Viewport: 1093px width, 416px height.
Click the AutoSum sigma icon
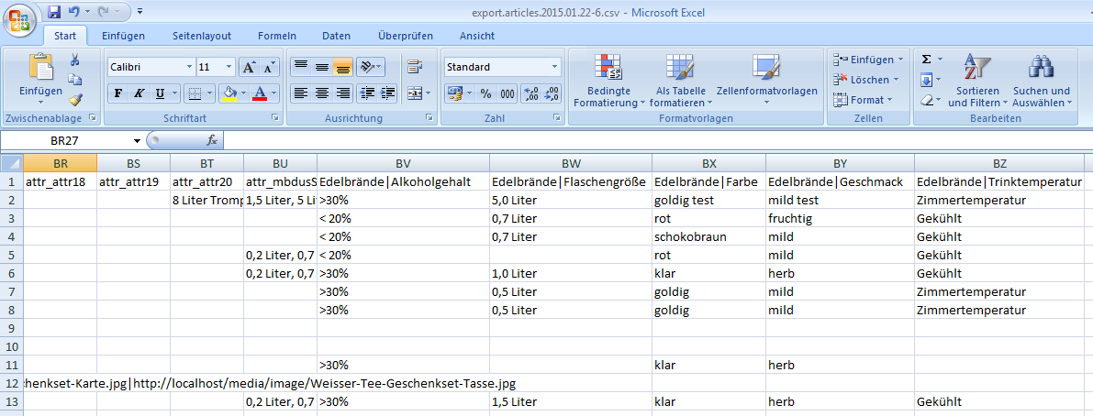tap(926, 59)
